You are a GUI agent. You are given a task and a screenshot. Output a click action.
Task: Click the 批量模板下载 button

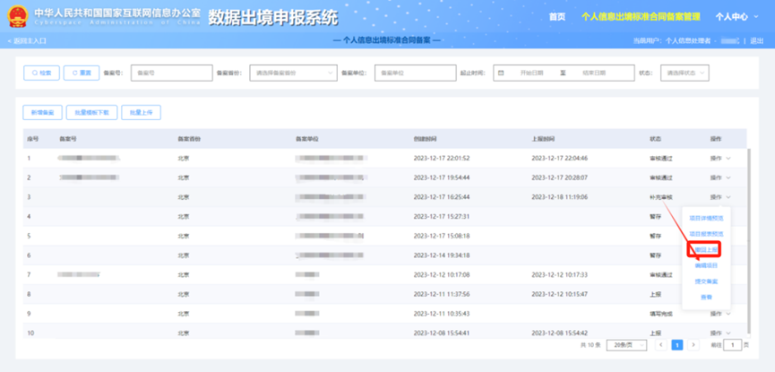pyautogui.click(x=91, y=112)
